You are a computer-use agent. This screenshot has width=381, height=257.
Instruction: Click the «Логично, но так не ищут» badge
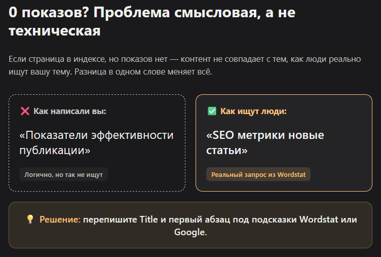pyautogui.click(x=63, y=174)
